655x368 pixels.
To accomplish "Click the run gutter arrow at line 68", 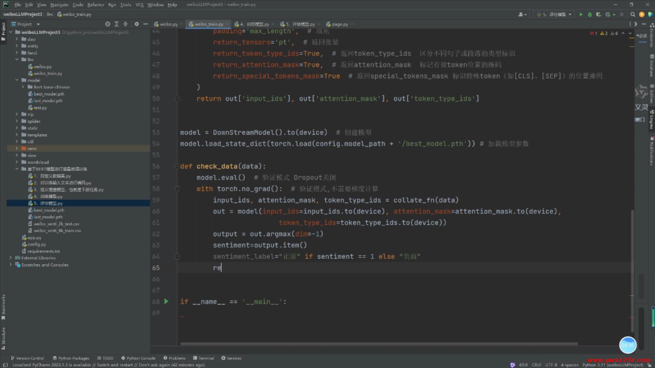I will 166,301.
